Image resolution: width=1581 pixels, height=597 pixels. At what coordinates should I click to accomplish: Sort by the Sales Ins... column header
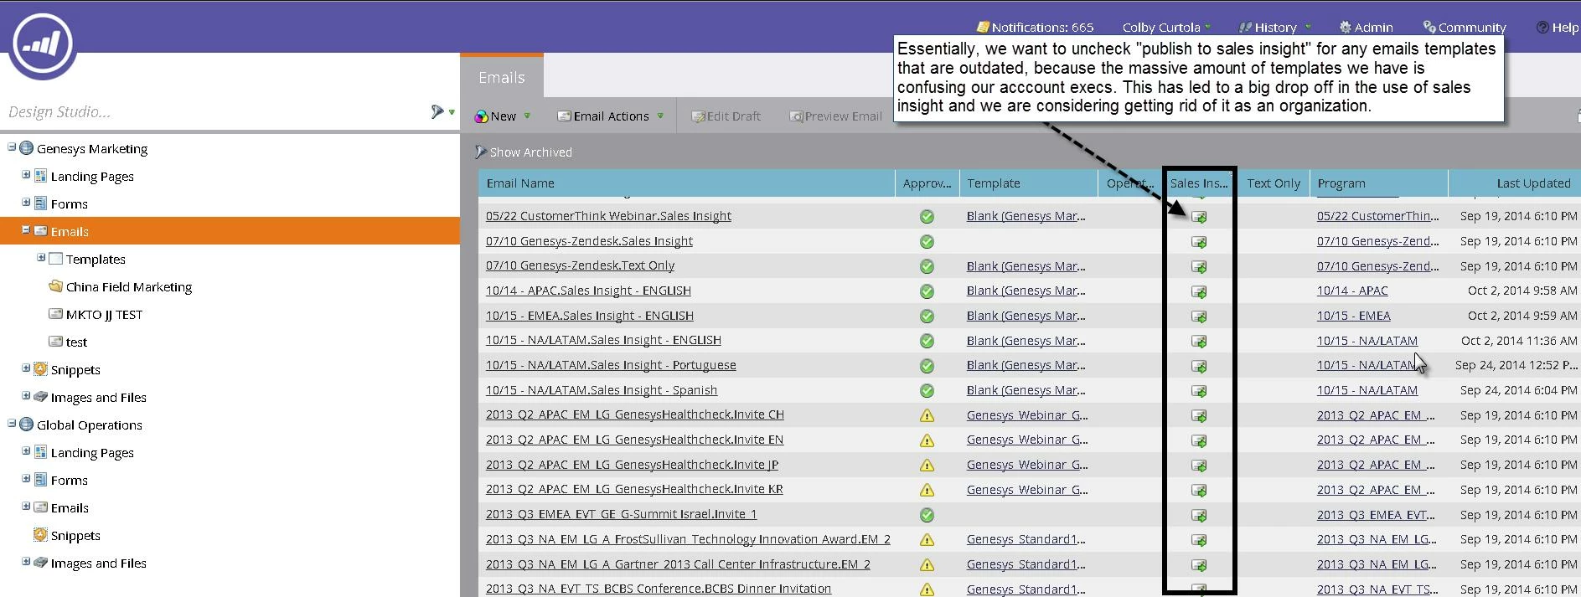1198,183
